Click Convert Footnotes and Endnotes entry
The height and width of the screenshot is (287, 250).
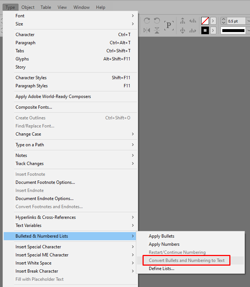point(71,206)
